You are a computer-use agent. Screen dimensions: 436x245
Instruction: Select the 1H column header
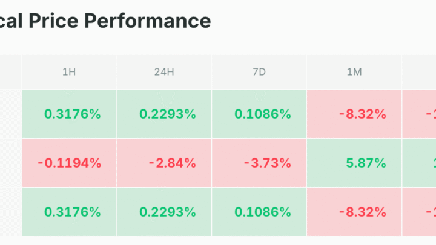(x=69, y=72)
